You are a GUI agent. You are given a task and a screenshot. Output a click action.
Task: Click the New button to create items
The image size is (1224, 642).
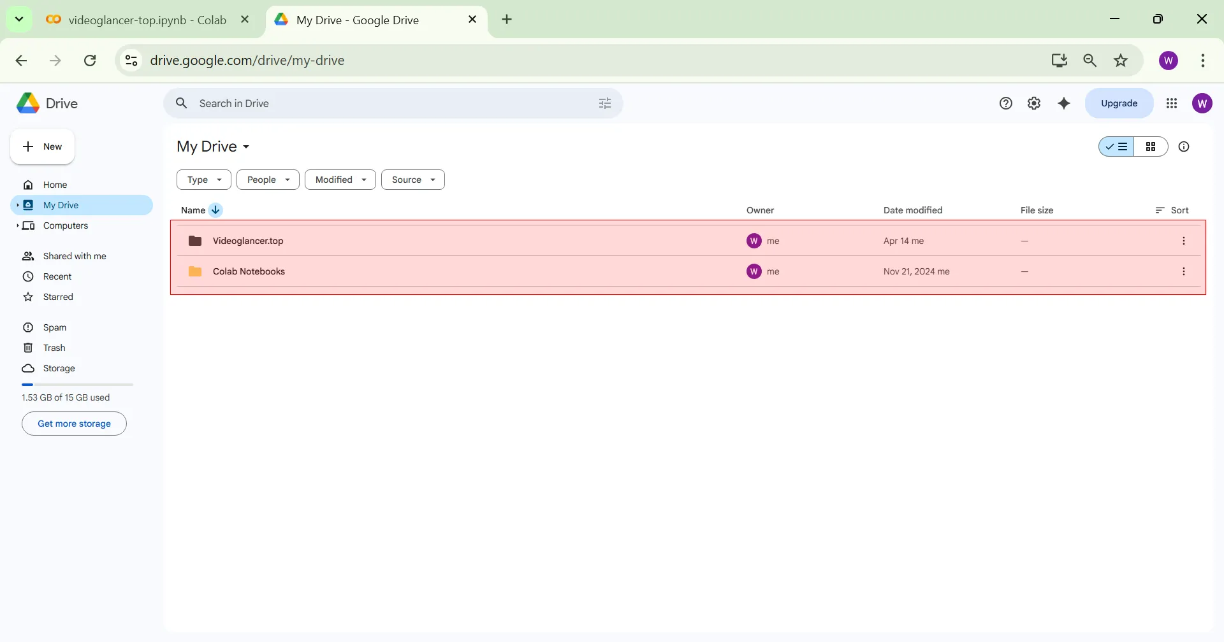(x=42, y=146)
